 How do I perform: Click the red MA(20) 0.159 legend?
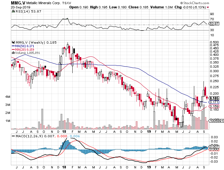23,49
